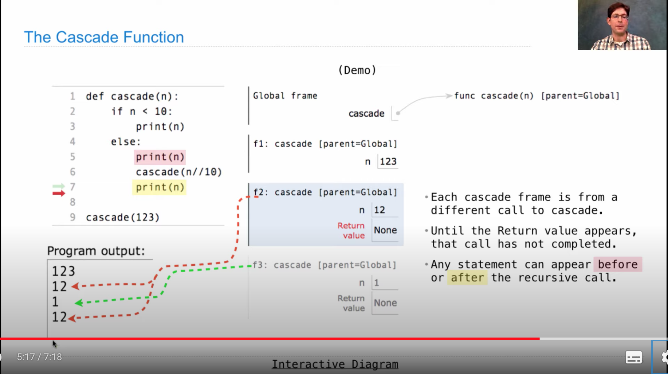Click the red current-line arrow at line 7
Viewport: 668px width, 374px height.
pos(59,193)
